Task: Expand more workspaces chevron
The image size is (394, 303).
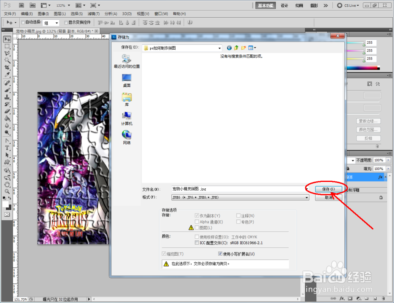Action: click(x=326, y=5)
